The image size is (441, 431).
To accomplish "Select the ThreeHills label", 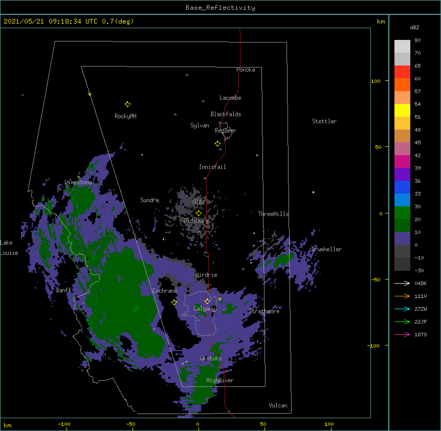I will (273, 214).
